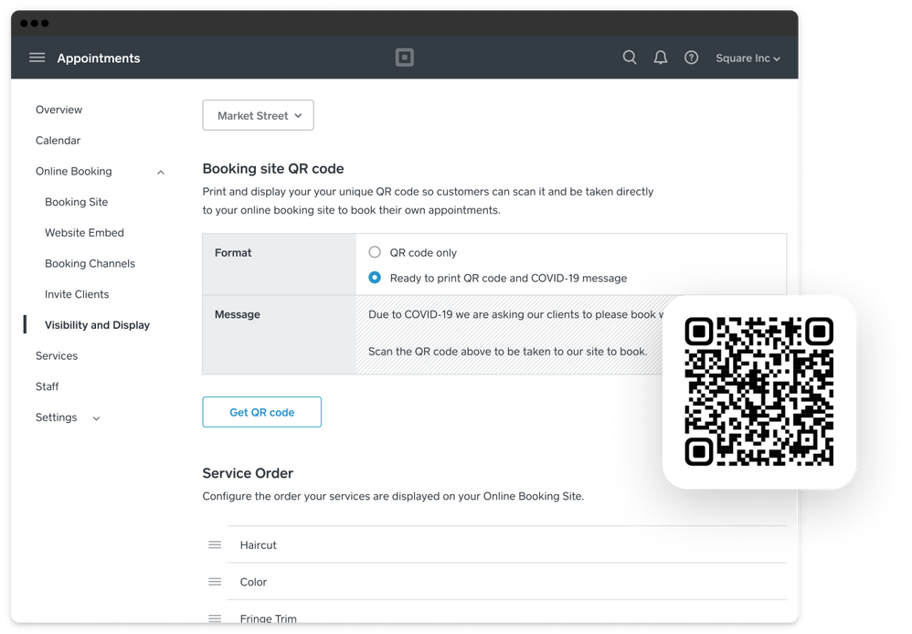Collapse the Online Booking sidebar section
Viewport: 912px width, 634px height.
click(161, 172)
